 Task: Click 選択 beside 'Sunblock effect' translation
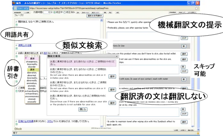[x=184, y=122]
